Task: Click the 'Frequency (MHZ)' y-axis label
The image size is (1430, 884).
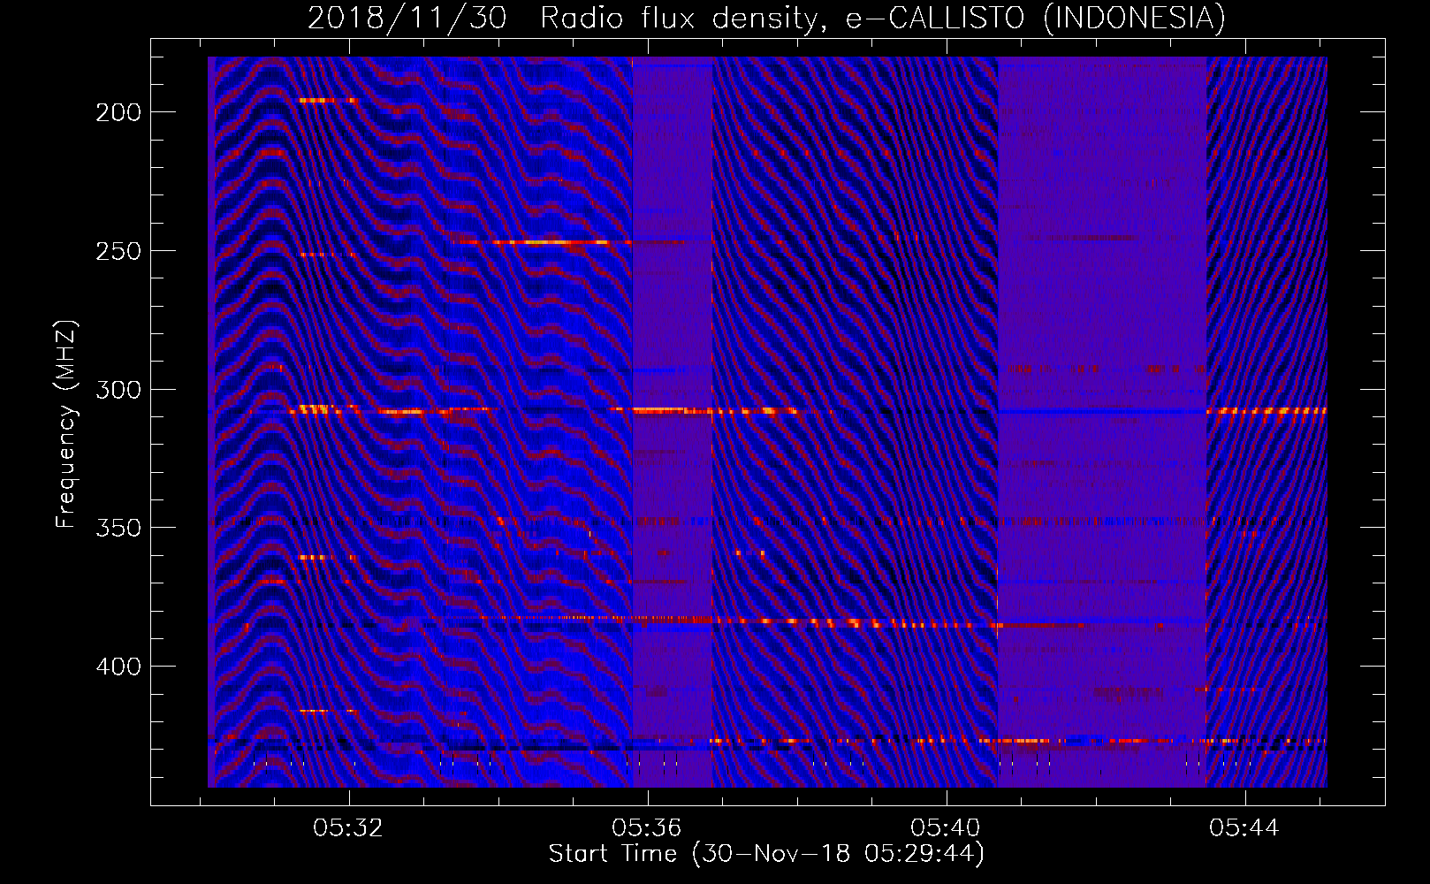Action: [x=66, y=424]
